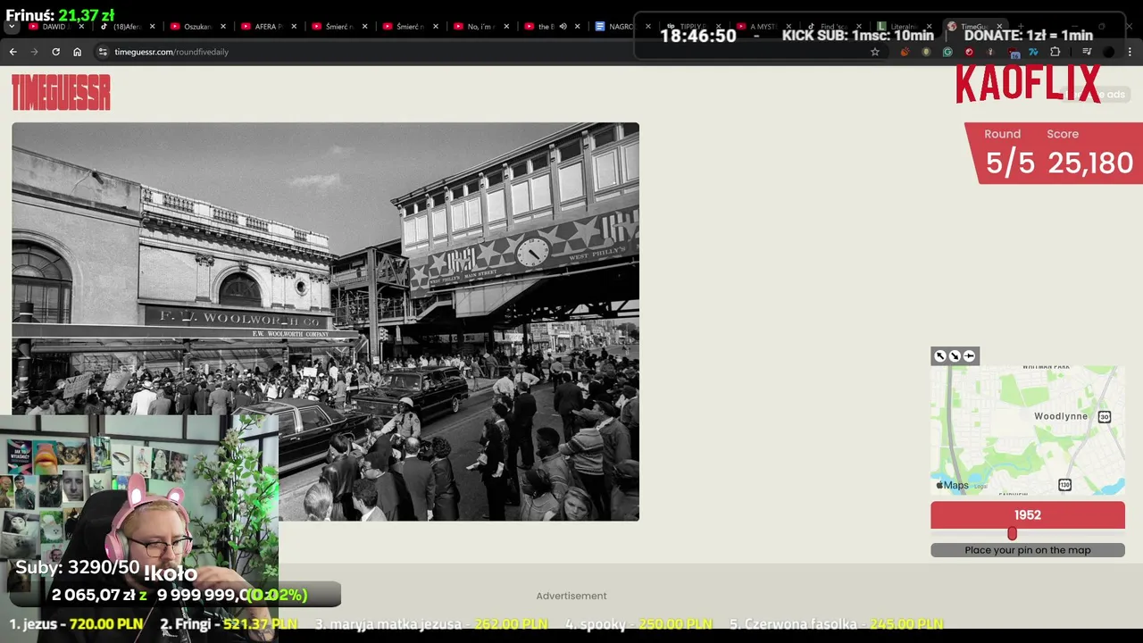Viewport: 1143px width, 643px height.
Task: Click the round counter 5/5
Action: [1010, 163]
